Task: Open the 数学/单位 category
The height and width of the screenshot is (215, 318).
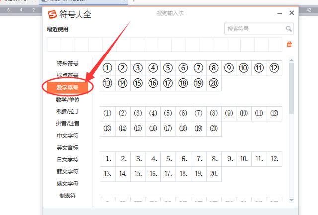Action: [68, 100]
